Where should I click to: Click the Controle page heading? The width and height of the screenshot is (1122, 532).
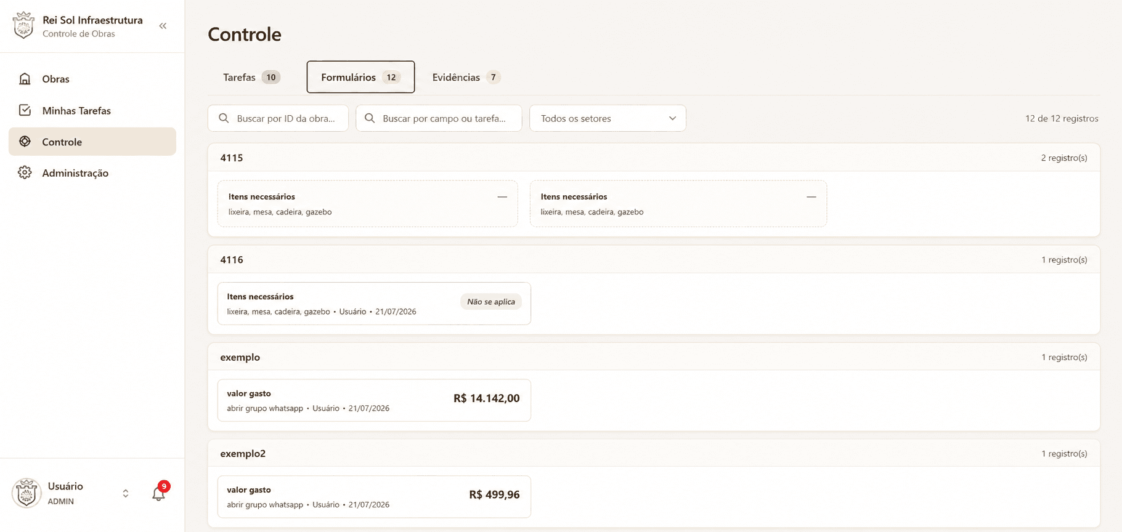tap(245, 34)
